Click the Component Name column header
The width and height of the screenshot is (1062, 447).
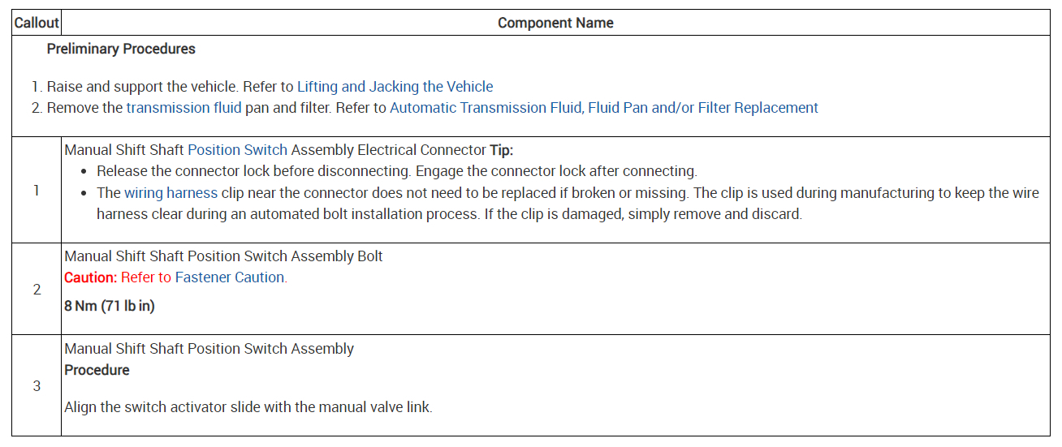click(555, 23)
